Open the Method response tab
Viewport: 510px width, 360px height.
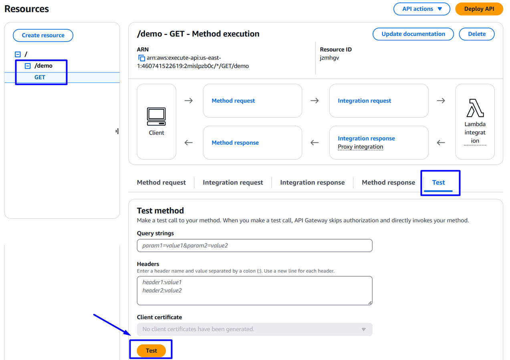coord(388,183)
